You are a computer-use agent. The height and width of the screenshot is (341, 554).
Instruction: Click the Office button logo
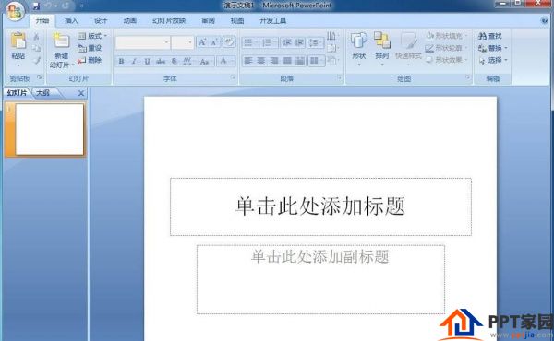click(x=15, y=11)
